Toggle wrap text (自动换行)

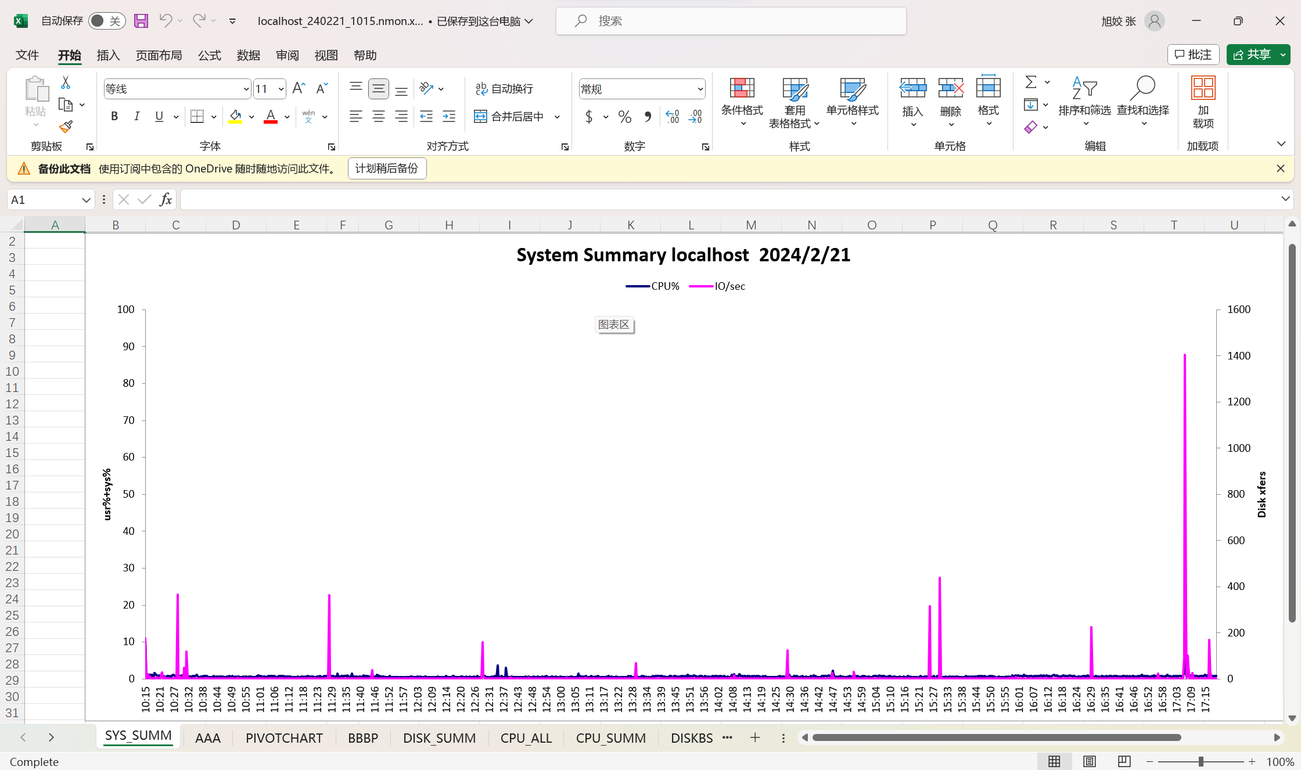click(504, 89)
